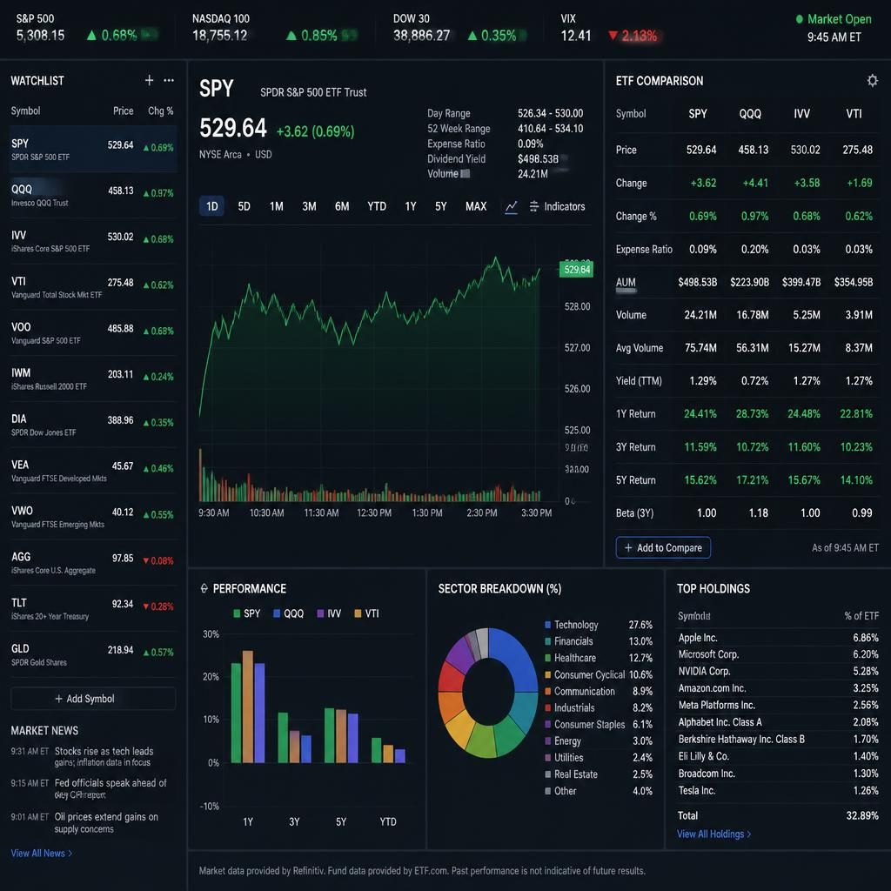The image size is (891, 891).
Task: Click the Add to Compare button
Action: tap(663, 548)
